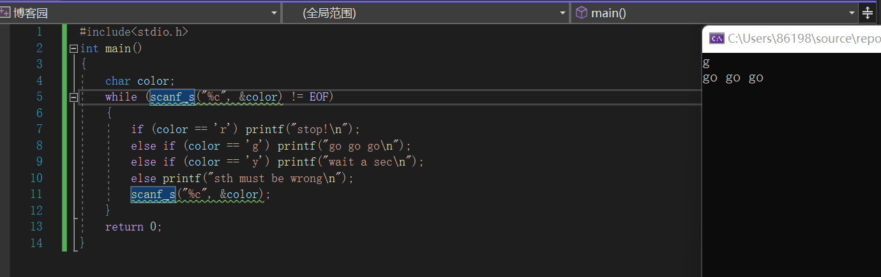881x277 pixels.
Task: Collapse the while loop code block
Action: 73,97
